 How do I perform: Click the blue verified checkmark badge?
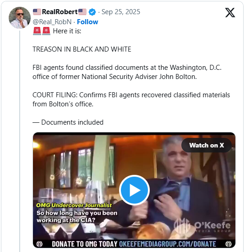click(92, 12)
